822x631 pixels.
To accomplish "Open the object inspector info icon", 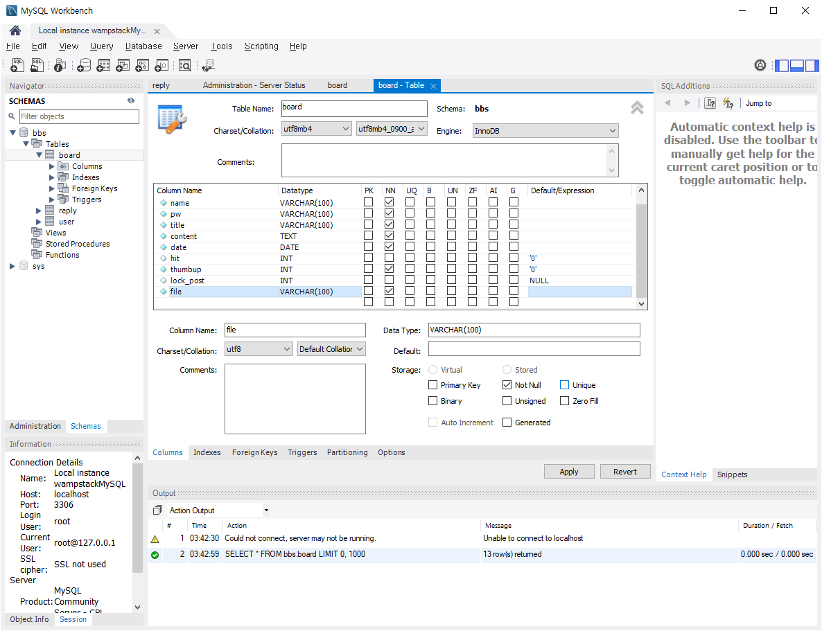I will pos(60,65).
